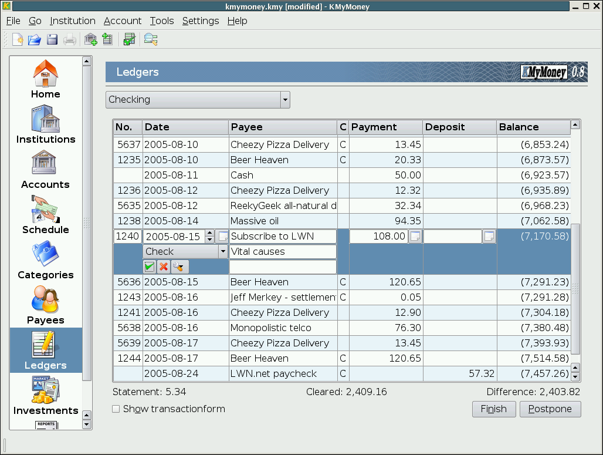Enable the Show transactionform checkbox
This screenshot has height=455, width=603.
[116, 409]
